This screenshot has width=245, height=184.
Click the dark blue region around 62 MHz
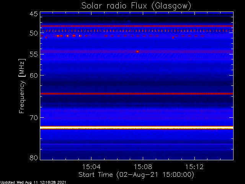(137, 84)
